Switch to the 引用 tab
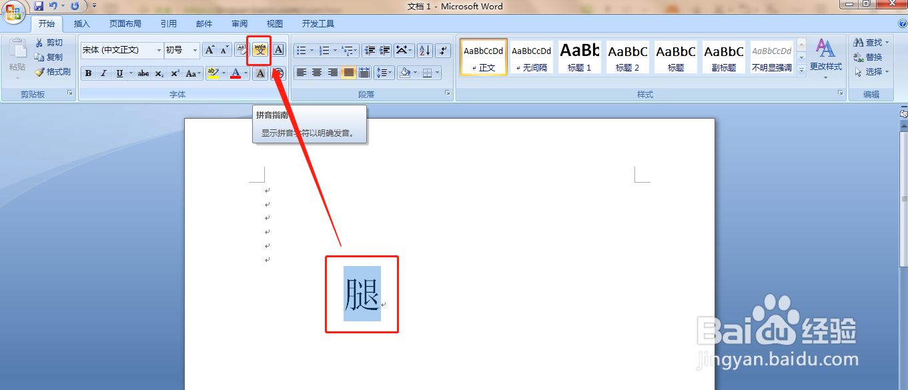908x390 pixels. 169,23
